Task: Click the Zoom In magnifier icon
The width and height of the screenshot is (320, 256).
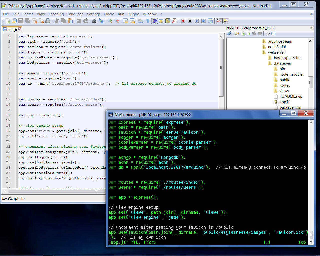Action: (x=110, y=21)
